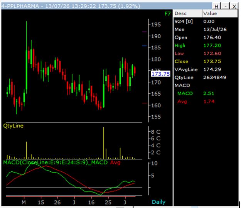Click the 0.00 value in first row

(x=209, y=22)
